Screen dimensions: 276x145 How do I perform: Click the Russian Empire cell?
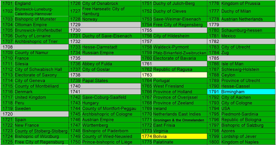point(111,53)
